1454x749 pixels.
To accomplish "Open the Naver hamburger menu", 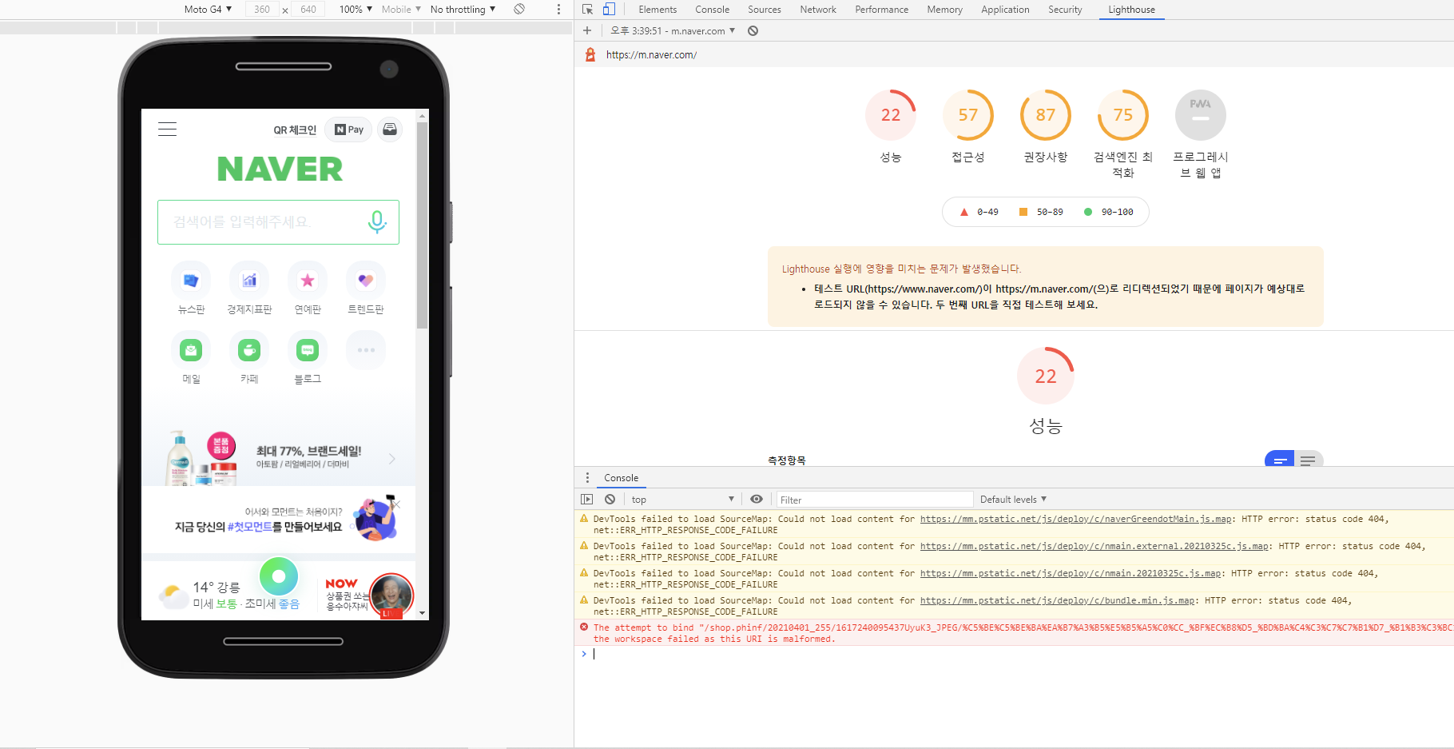I will (x=167, y=129).
